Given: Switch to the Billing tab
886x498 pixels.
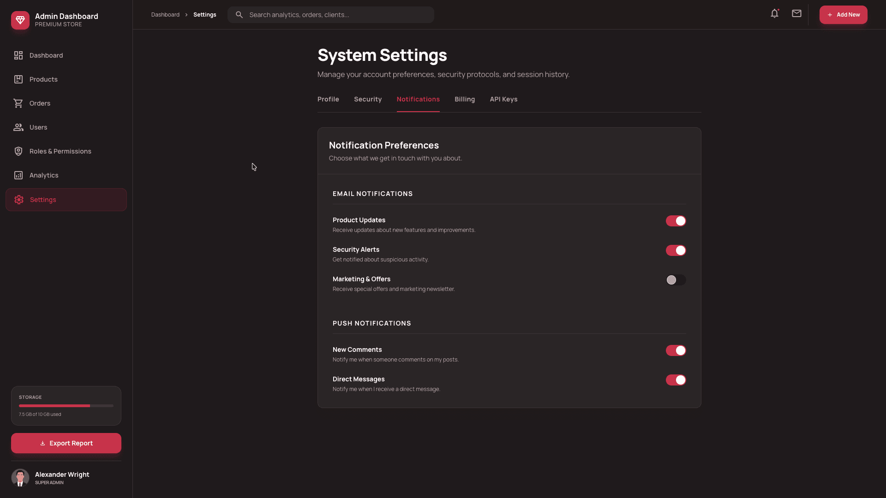Looking at the screenshot, I should [x=465, y=99].
